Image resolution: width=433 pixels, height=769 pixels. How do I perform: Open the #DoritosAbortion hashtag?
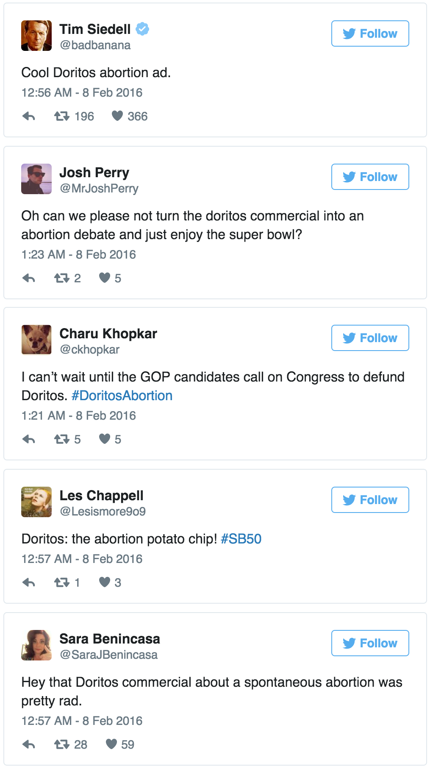point(122,396)
